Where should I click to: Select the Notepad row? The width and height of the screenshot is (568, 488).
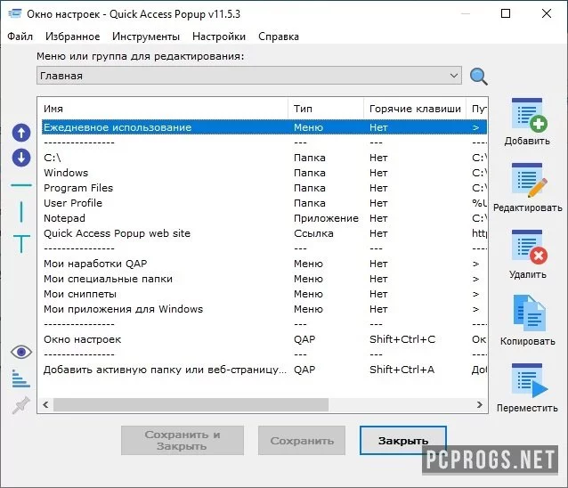coord(264,218)
